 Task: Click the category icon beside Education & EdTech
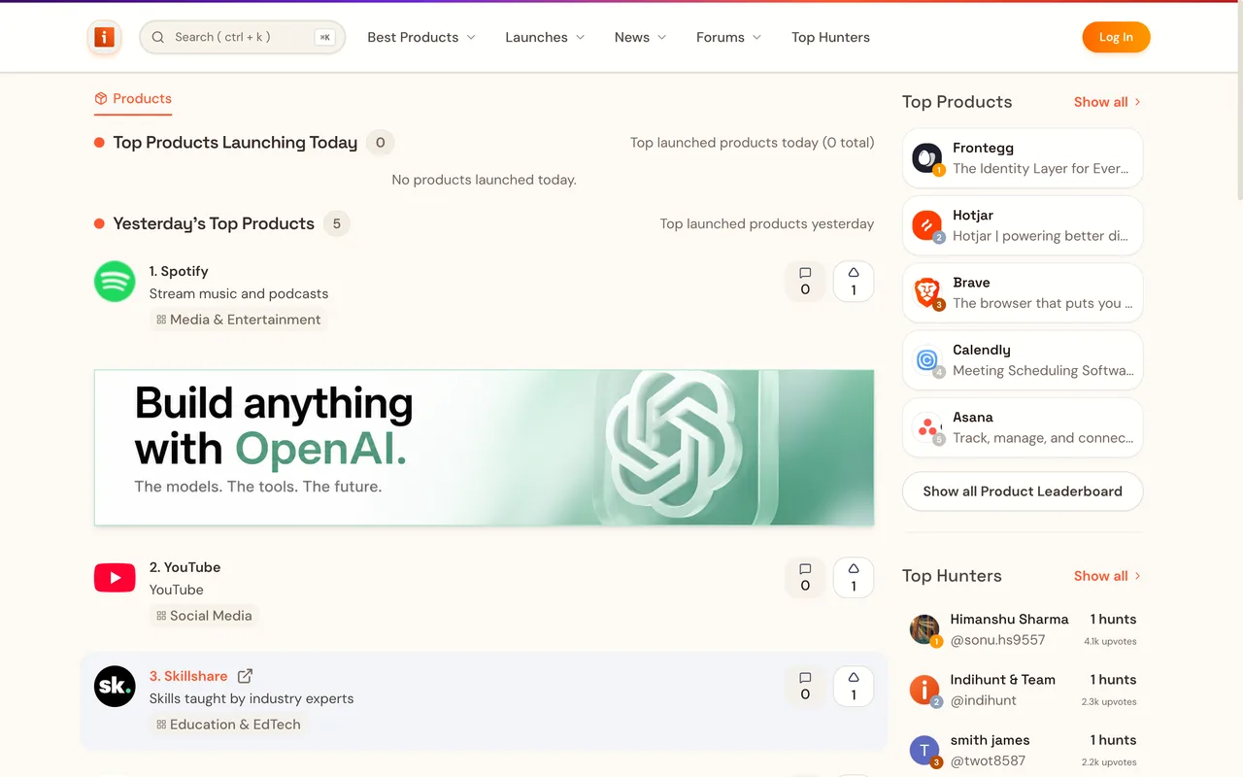[161, 725]
